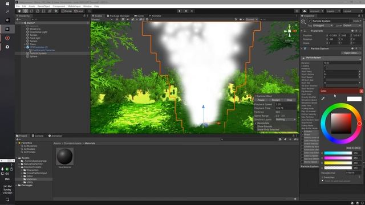Screen dimensions: 365x205
Task: Open the Account dropdown
Action: pos(316,11)
